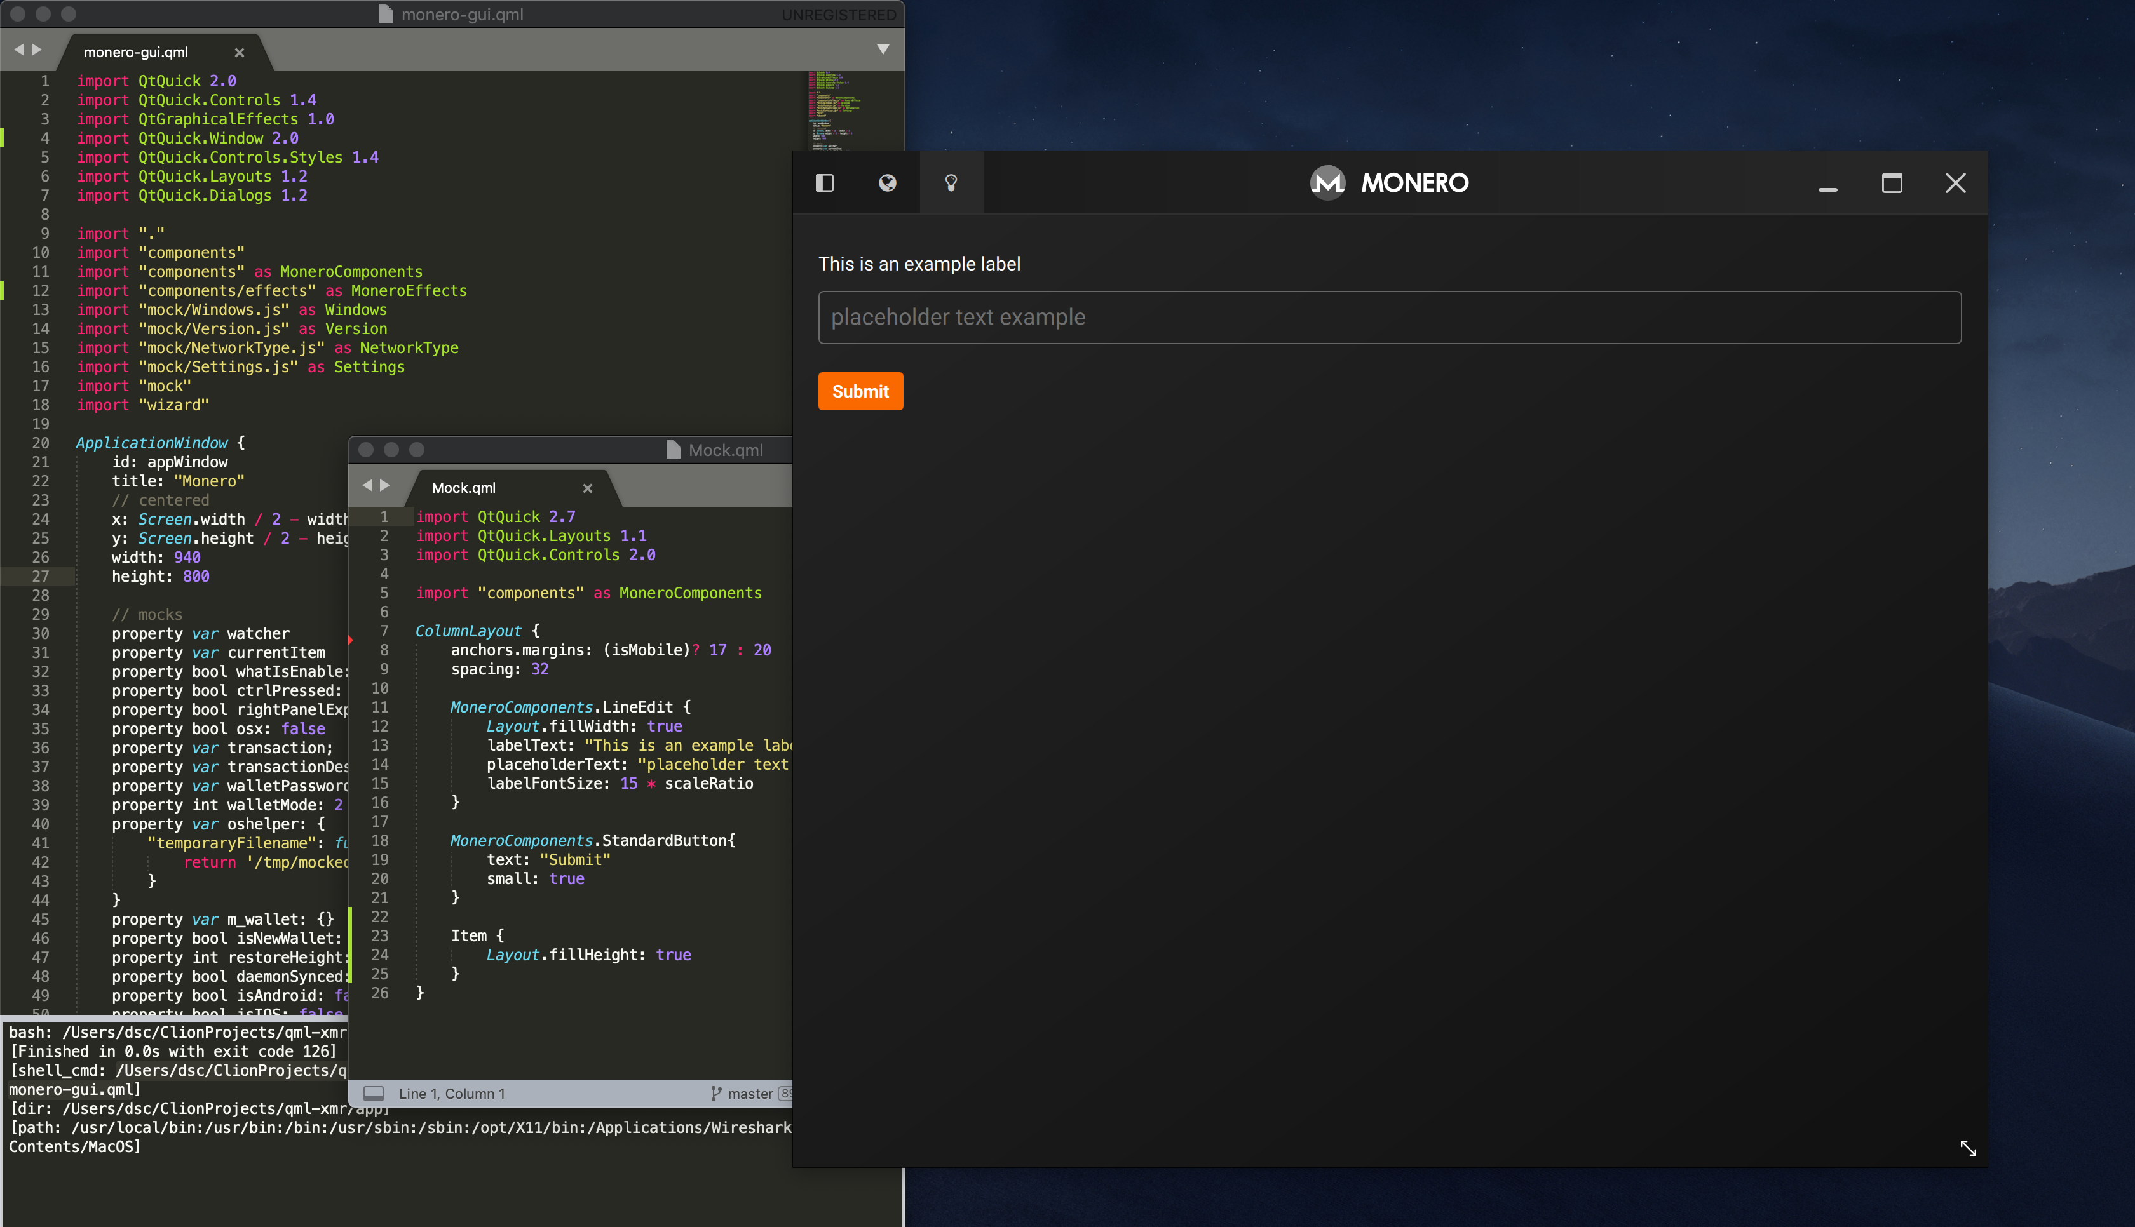
Task: Click the file icon in Mock.qml title bar
Action: (673, 449)
